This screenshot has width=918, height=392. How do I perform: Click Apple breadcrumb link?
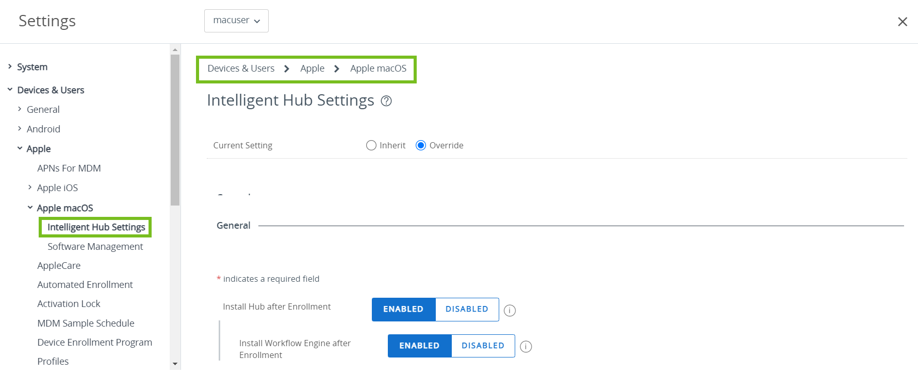313,69
